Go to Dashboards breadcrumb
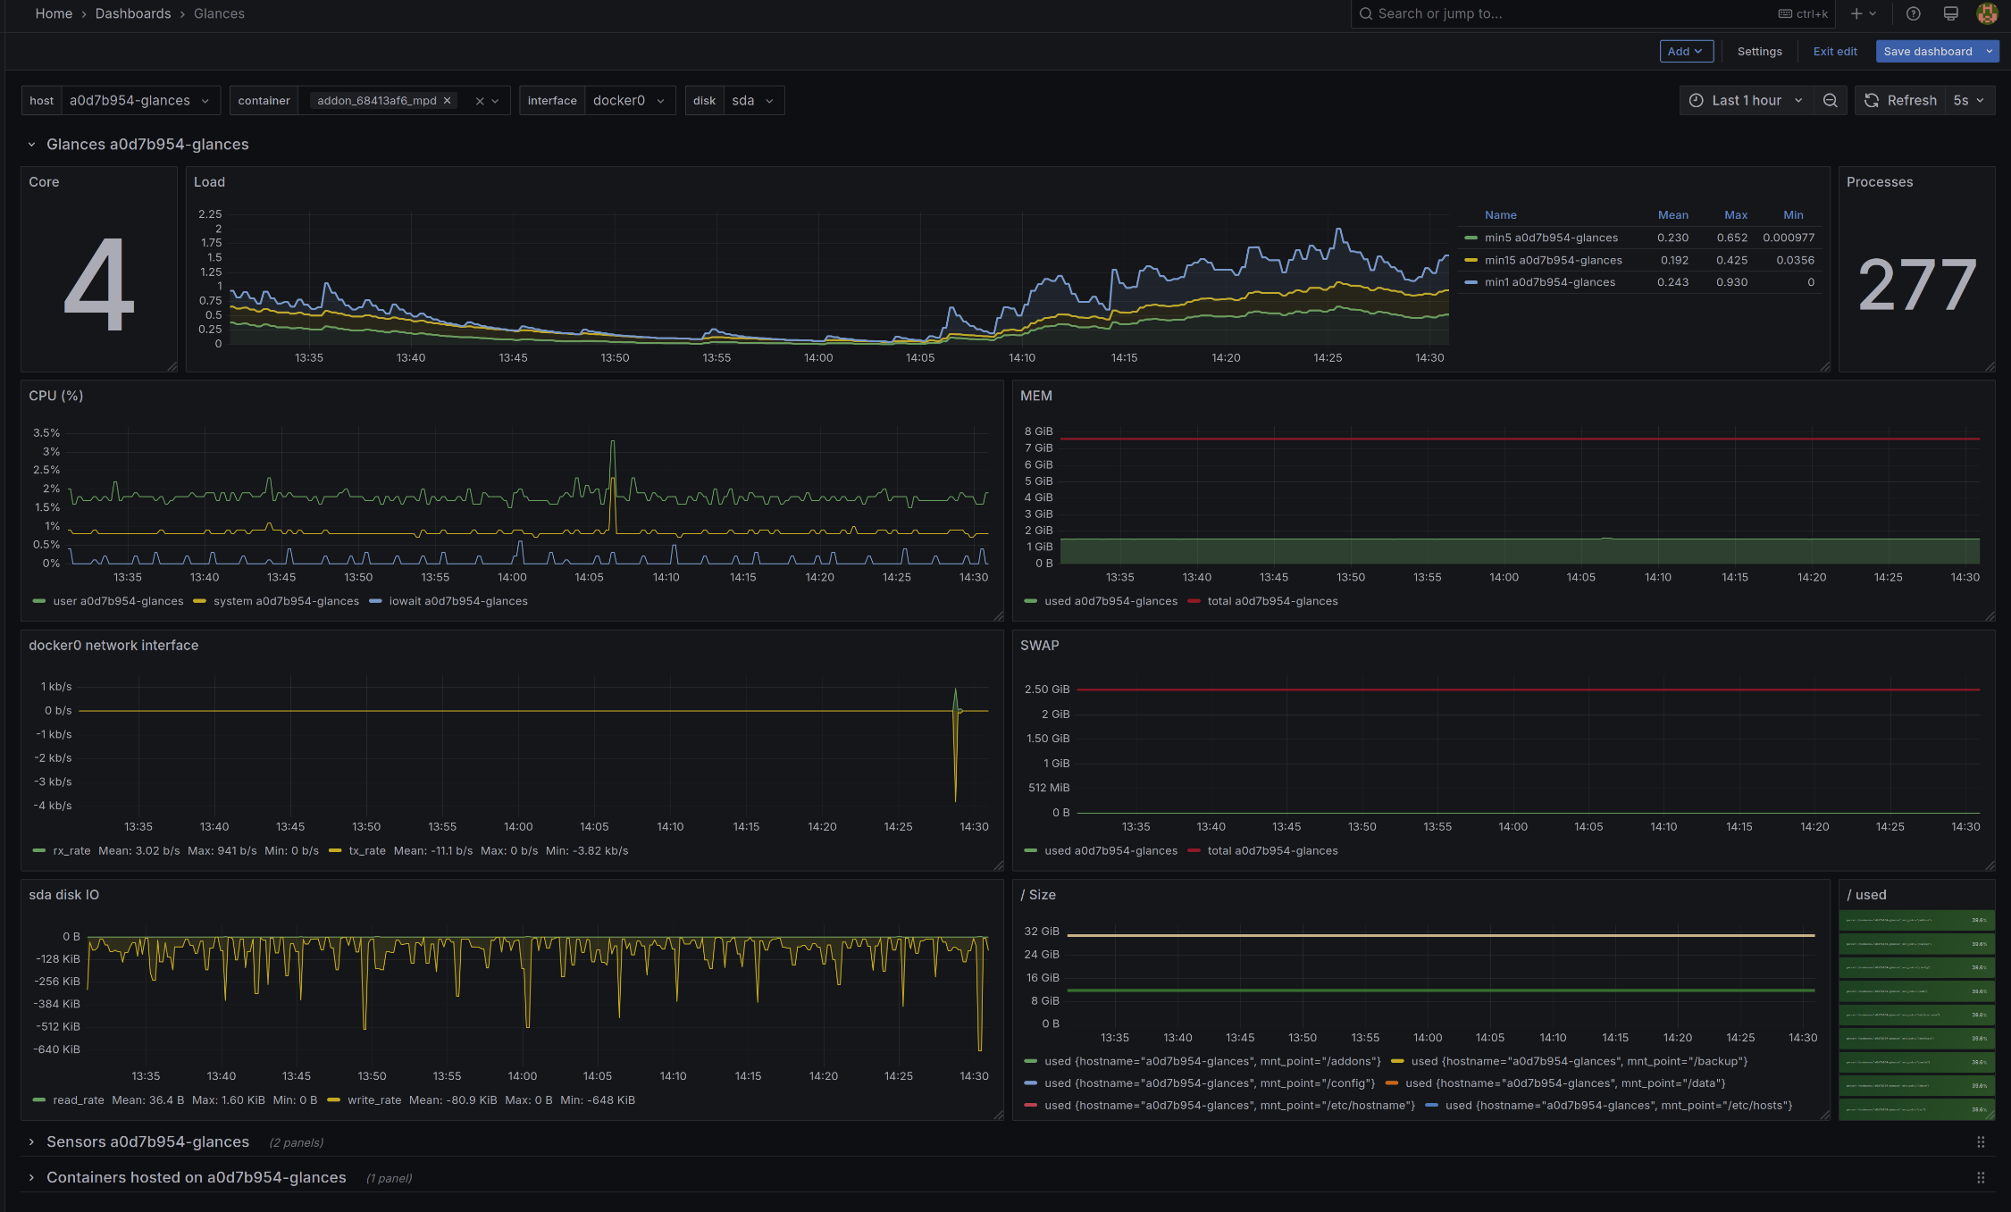Image resolution: width=2011 pixels, height=1212 pixels. pyautogui.click(x=133, y=13)
